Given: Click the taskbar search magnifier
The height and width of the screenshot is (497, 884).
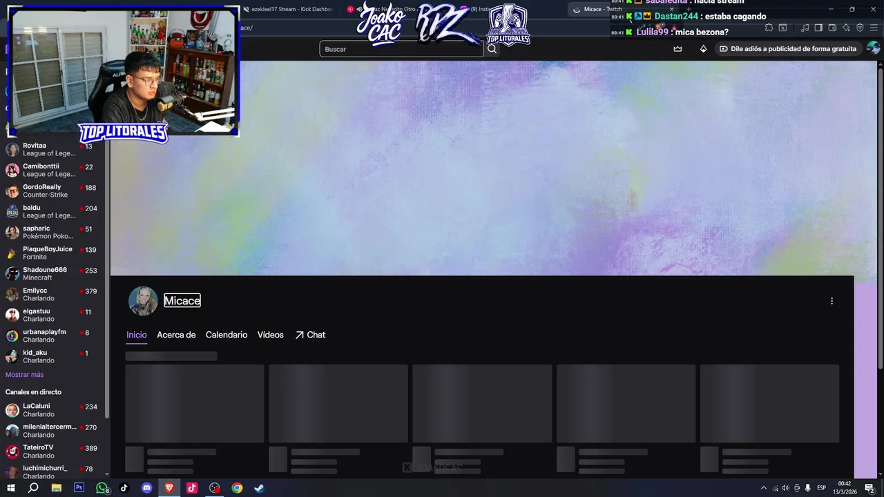Looking at the screenshot, I should (33, 487).
